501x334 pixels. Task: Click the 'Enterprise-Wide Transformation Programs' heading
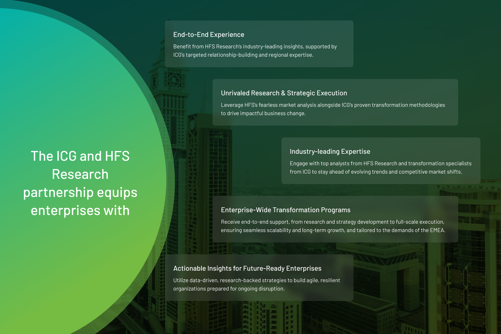click(x=286, y=210)
